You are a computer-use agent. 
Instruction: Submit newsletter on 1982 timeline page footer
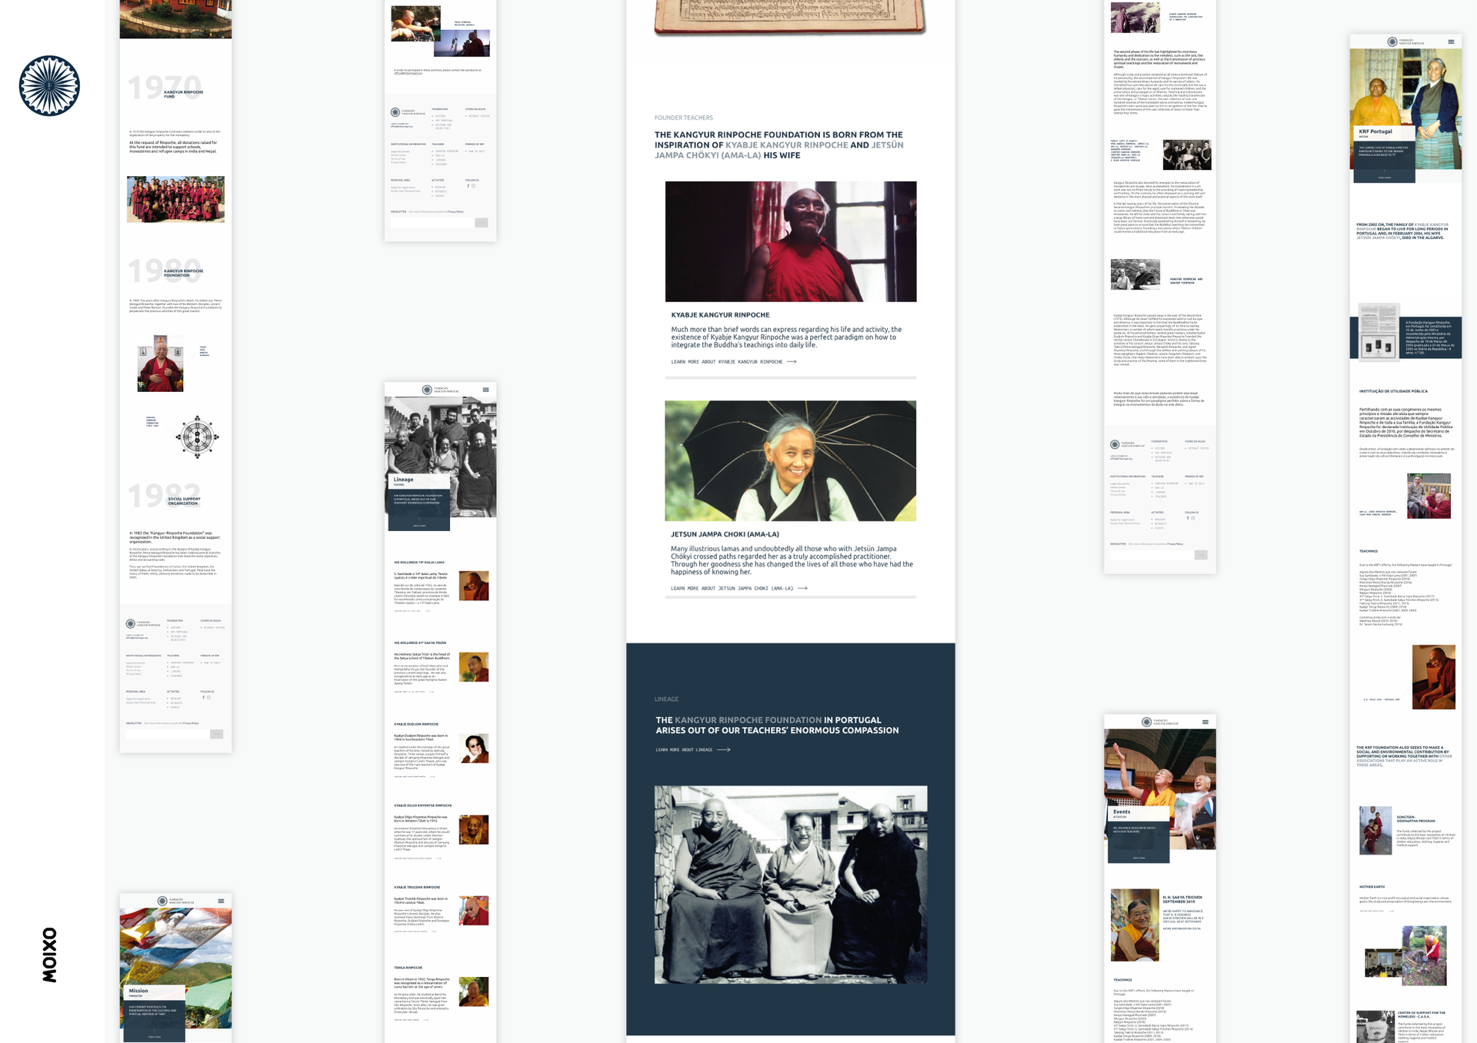217,734
